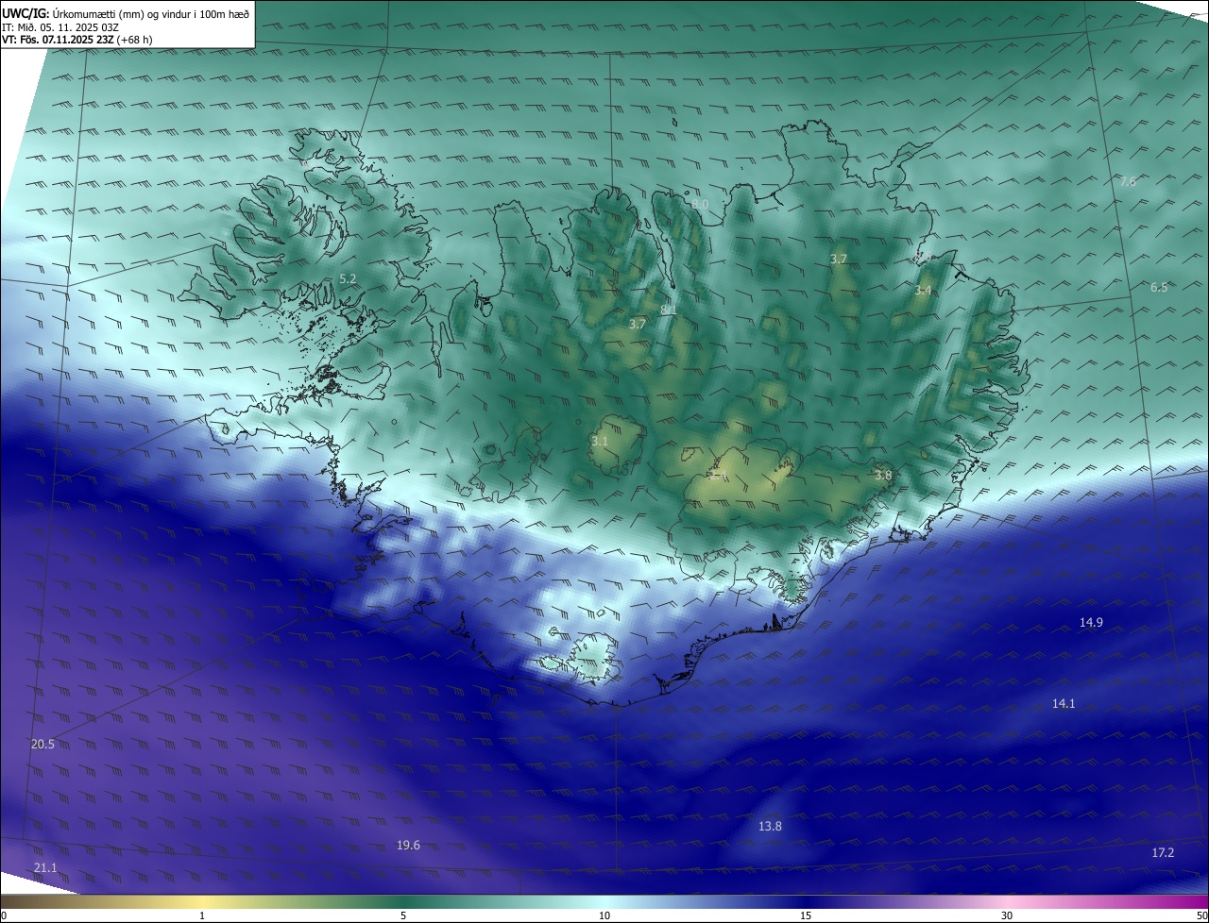The height and width of the screenshot is (923, 1209).
Task: Click the 14.1 value over the ocean
Action: point(1064,703)
